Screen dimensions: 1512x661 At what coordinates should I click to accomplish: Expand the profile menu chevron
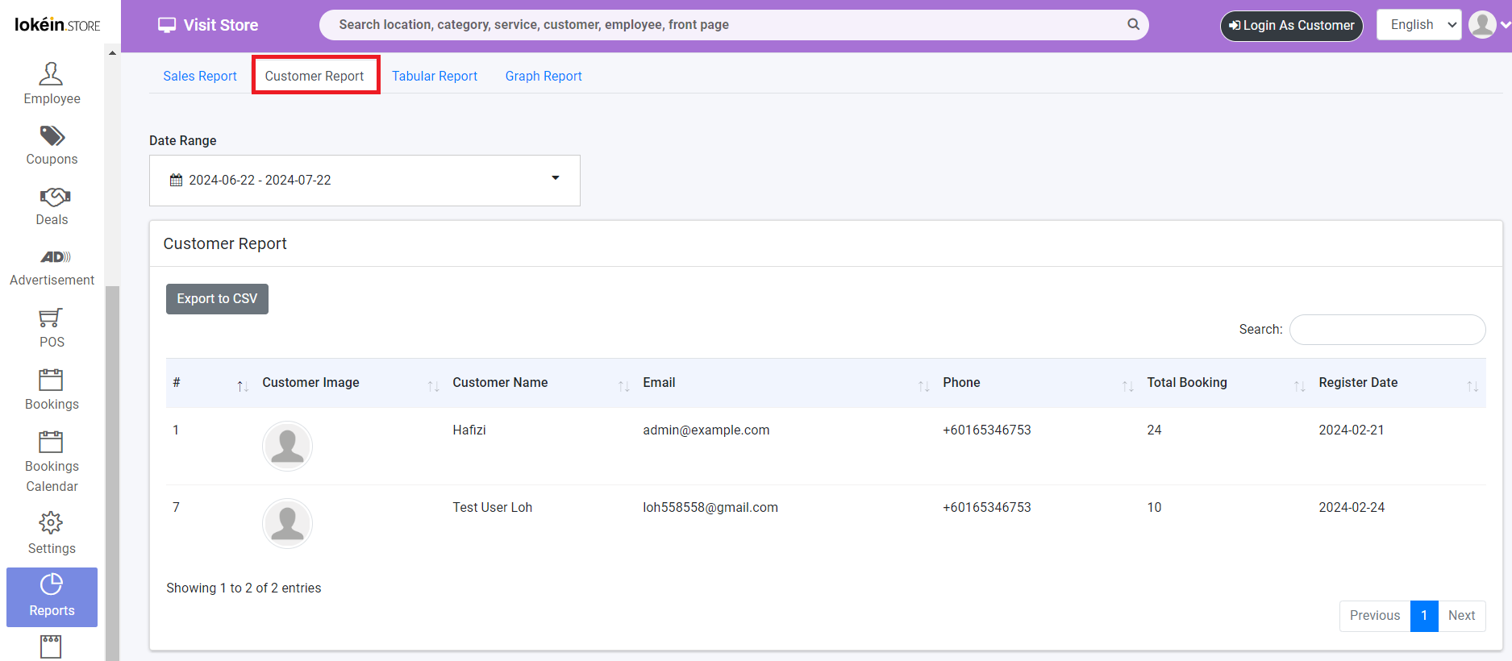coord(1505,25)
